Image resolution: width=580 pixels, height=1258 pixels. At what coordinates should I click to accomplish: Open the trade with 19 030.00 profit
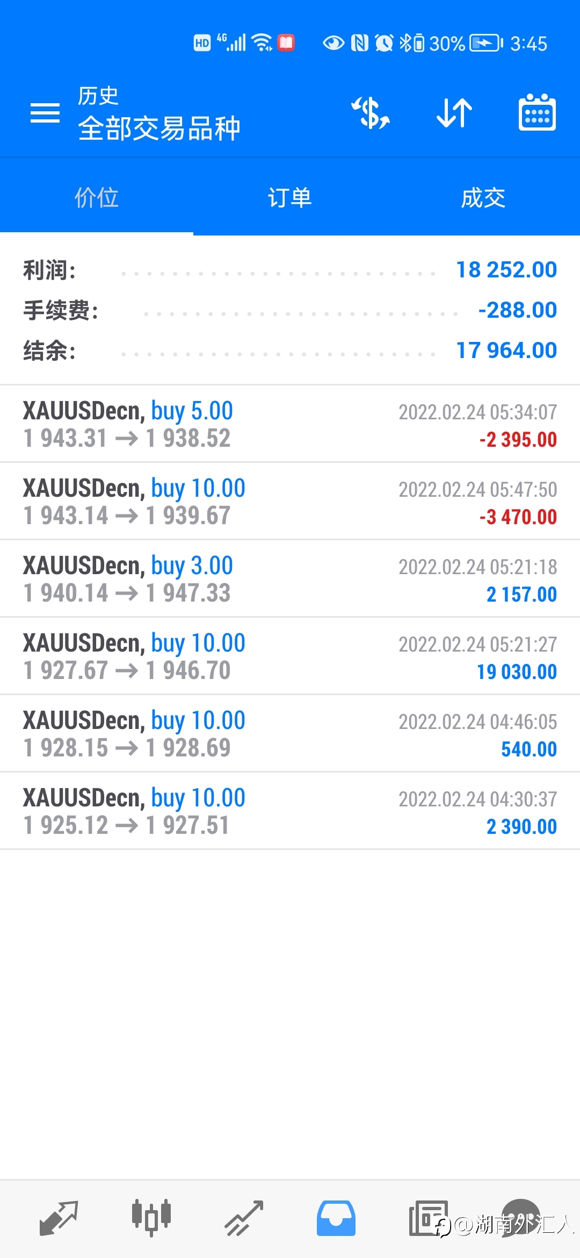click(290, 656)
